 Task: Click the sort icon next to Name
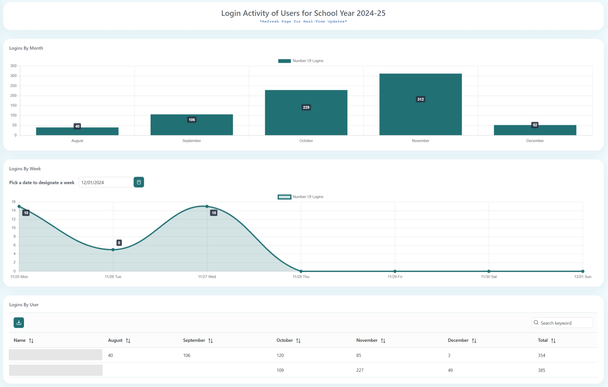[31, 340]
